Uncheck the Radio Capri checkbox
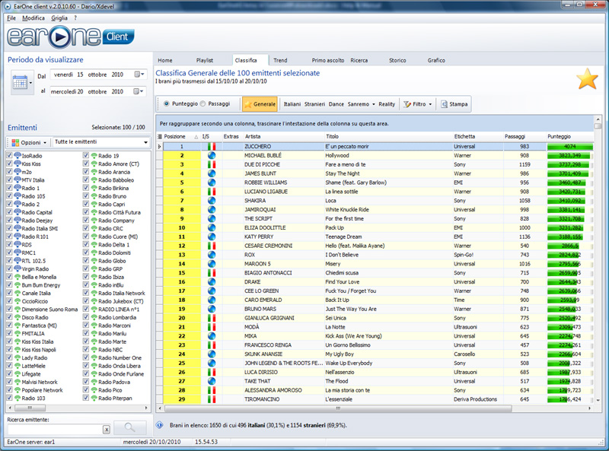609x451 pixels. [86, 204]
